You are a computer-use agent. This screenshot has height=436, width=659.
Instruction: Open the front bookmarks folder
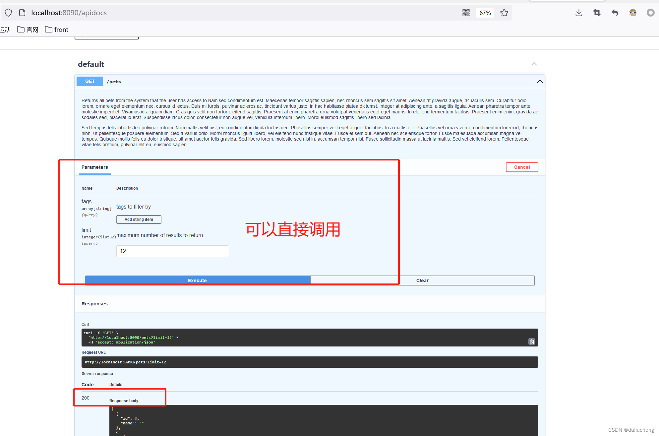(57, 30)
